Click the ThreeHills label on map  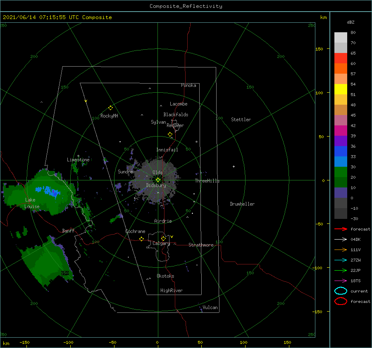(x=207, y=181)
